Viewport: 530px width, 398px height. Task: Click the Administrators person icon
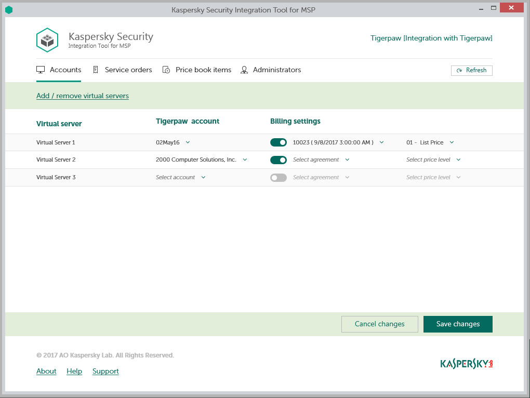[x=244, y=70]
